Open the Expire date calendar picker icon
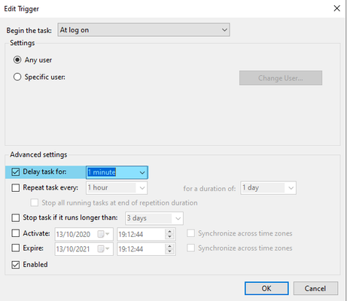This screenshot has width=347, height=301. tap(103, 249)
